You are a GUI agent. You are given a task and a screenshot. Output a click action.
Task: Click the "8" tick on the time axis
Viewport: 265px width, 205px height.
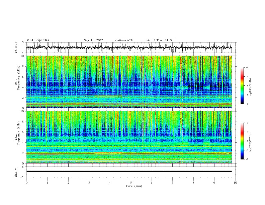coord(193,183)
